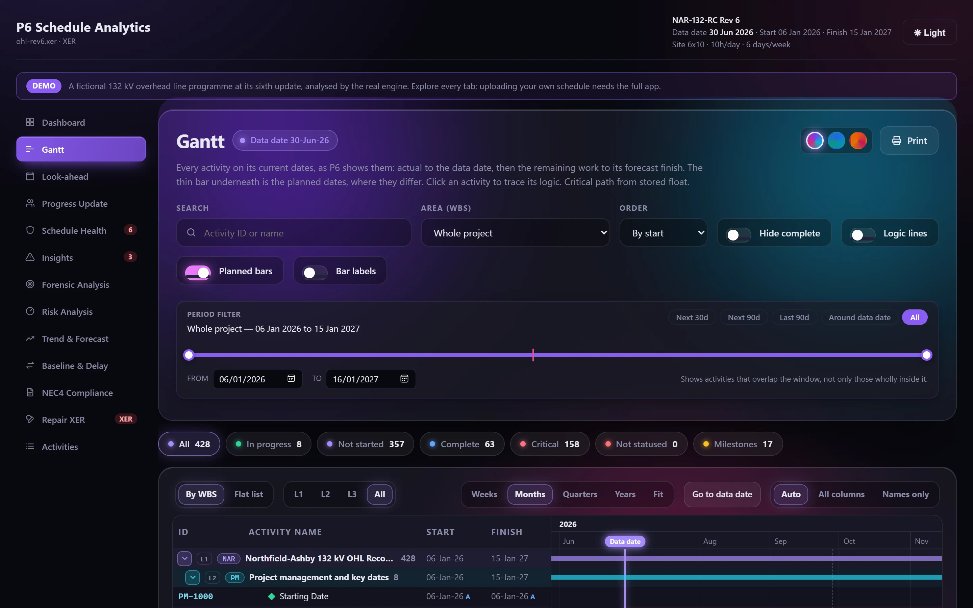
Task: Open the Dashboard grid icon
Action: pyautogui.click(x=30, y=122)
